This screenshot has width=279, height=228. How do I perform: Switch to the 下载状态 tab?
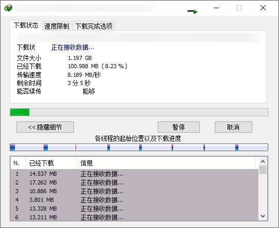click(x=26, y=26)
